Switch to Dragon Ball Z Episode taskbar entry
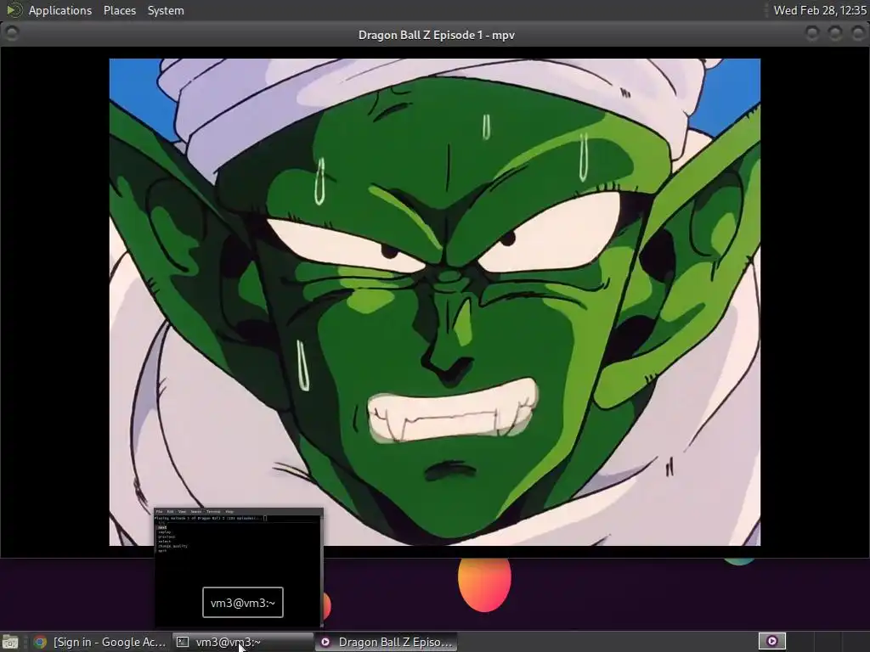This screenshot has height=652, width=870. (x=387, y=642)
